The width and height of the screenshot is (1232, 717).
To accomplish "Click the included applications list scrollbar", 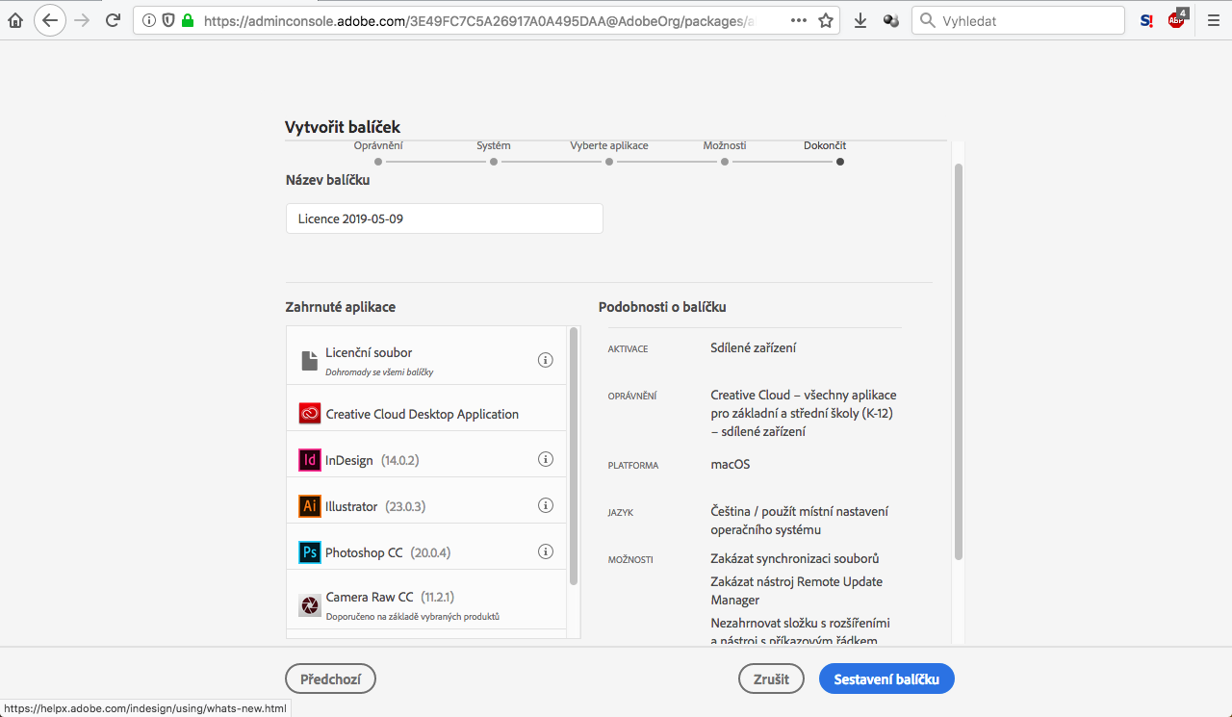I will tap(574, 456).
